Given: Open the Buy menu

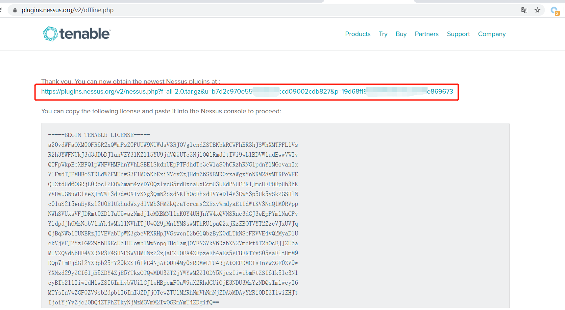Looking at the screenshot, I should pyautogui.click(x=401, y=34).
